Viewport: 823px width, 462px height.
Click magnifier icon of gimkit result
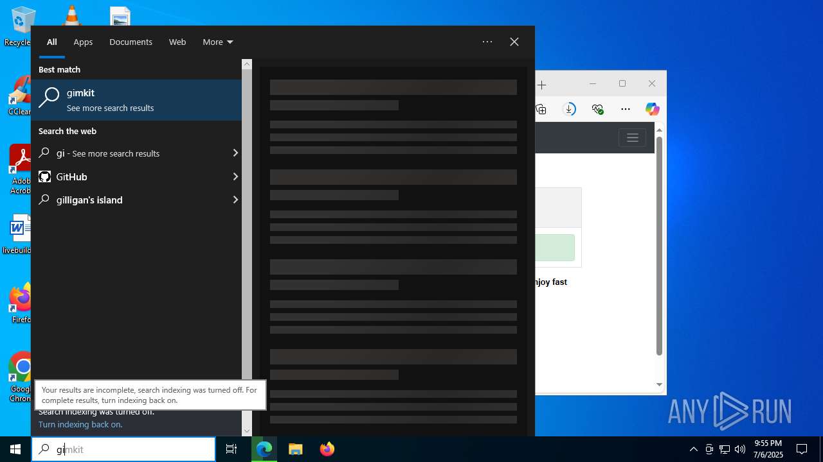[x=49, y=98]
